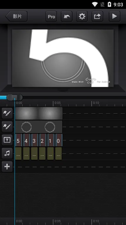Open the text track icon
The width and height of the screenshot is (126, 225).
(7, 140)
